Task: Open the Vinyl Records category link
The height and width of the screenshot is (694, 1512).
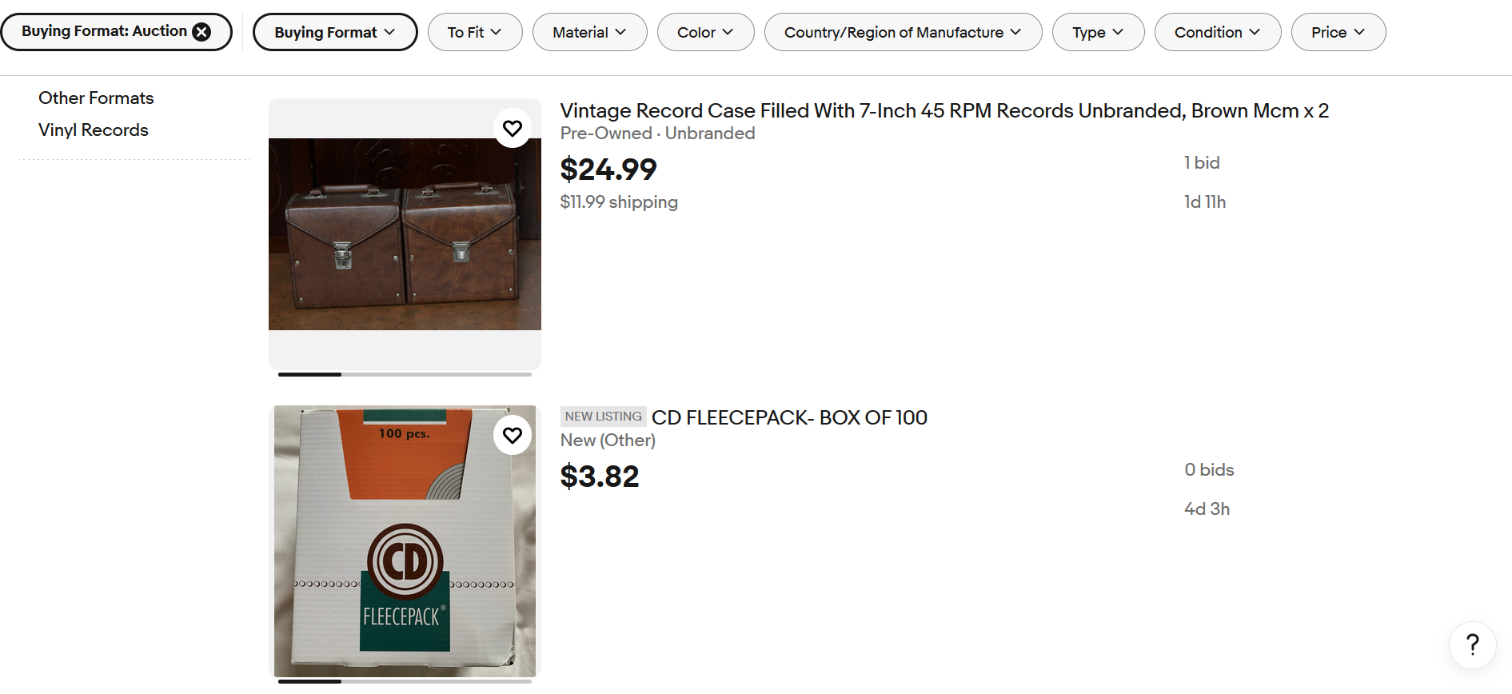Action: pyautogui.click(x=94, y=130)
